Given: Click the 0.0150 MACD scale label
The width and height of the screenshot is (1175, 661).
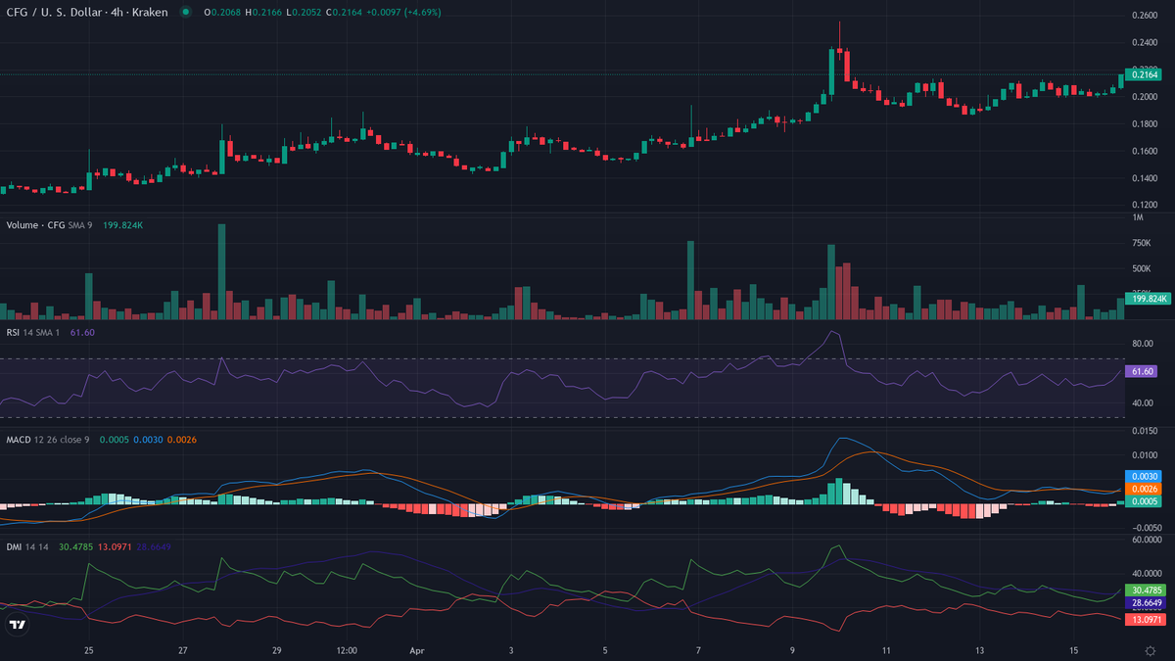Looking at the screenshot, I should click(1144, 431).
